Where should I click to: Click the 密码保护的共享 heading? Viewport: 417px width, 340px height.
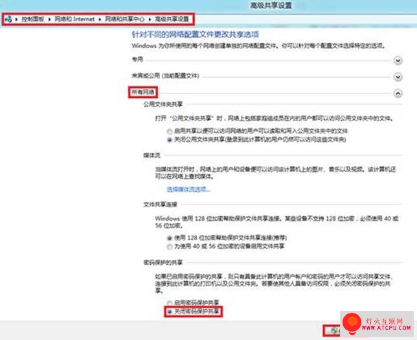(163, 262)
